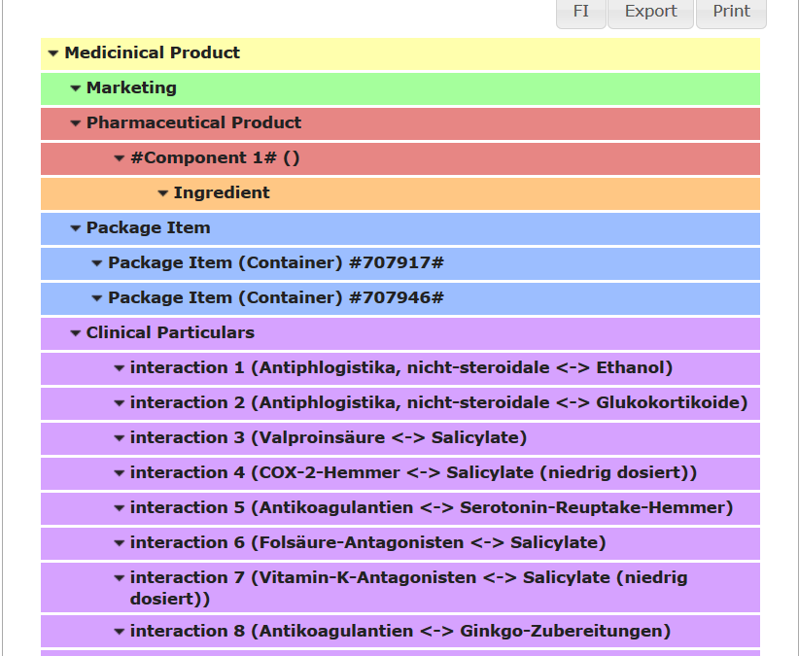
Task: Select interaction 1 Ethanol row
Action: pos(400,367)
